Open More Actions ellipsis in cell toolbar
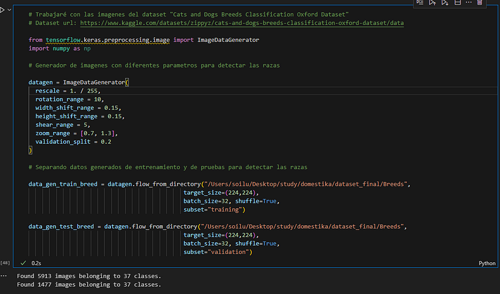The image size is (500, 294). [468, 2]
